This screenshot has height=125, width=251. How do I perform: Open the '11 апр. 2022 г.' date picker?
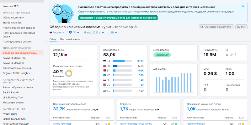(x=94, y=32)
